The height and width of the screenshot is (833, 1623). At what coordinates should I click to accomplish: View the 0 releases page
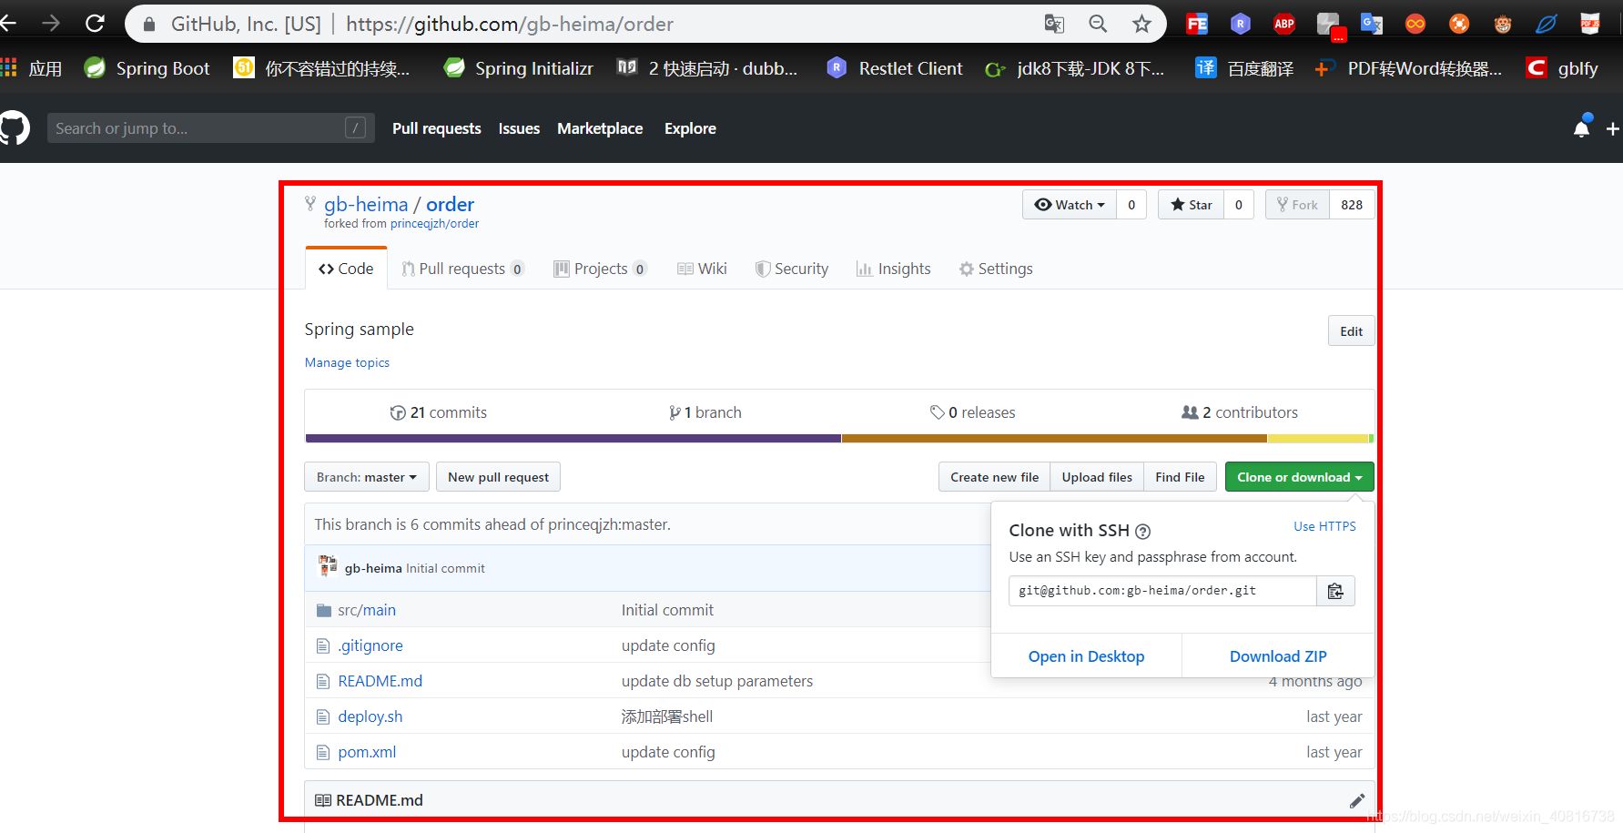click(x=972, y=412)
